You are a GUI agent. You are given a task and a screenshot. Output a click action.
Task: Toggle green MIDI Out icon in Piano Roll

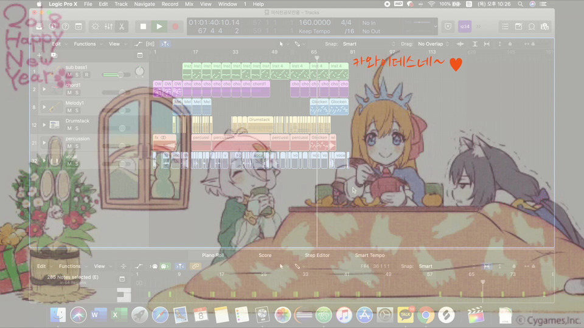click(x=165, y=266)
